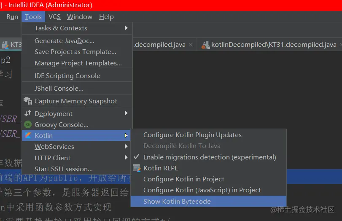
Task: Expand the HTTP Client submenu arrow
Action: click(126, 157)
